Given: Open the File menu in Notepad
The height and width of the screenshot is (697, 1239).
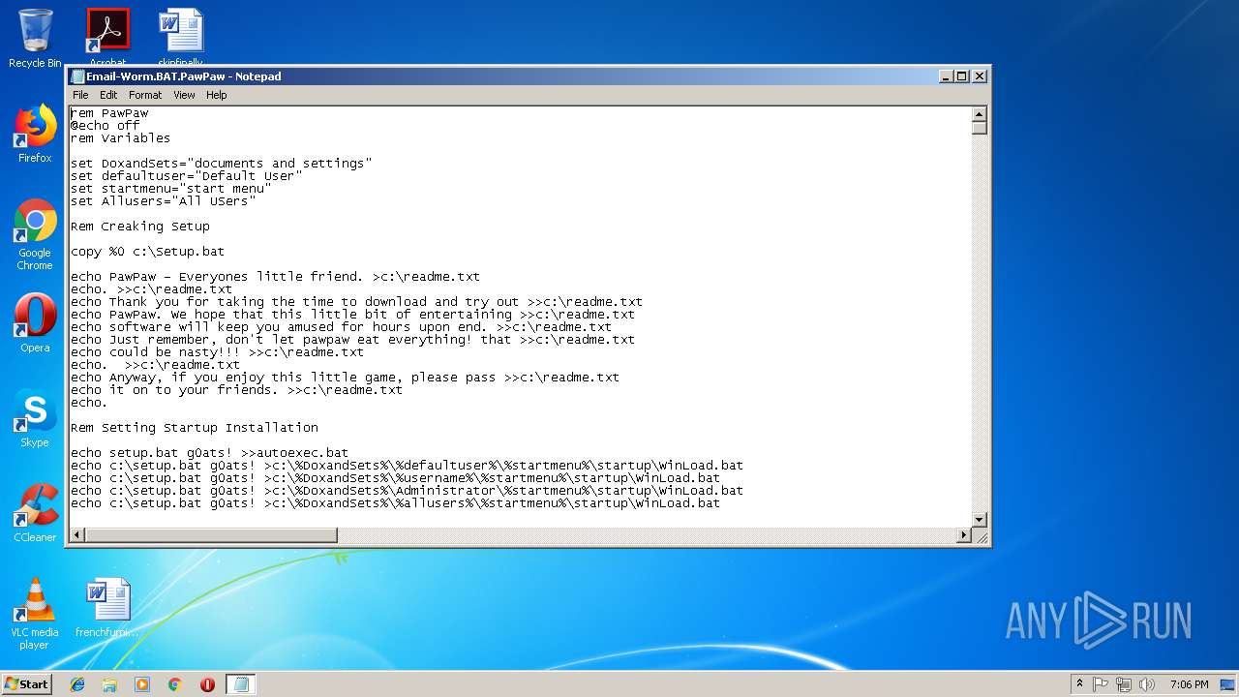Looking at the screenshot, I should pos(80,95).
